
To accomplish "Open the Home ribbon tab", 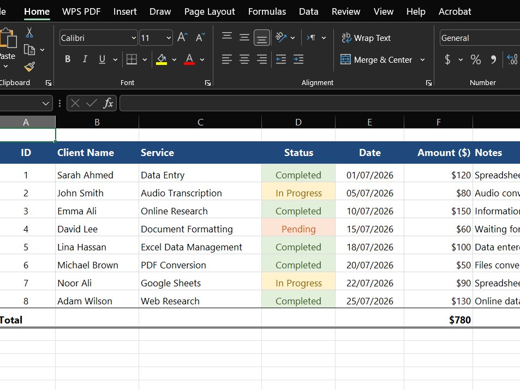I will 37,11.
